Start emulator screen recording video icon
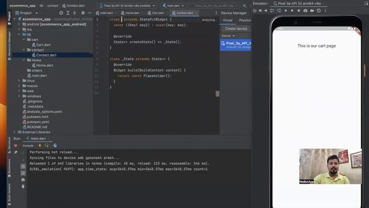Screen dimensions: 369x208 click(312, 10)
